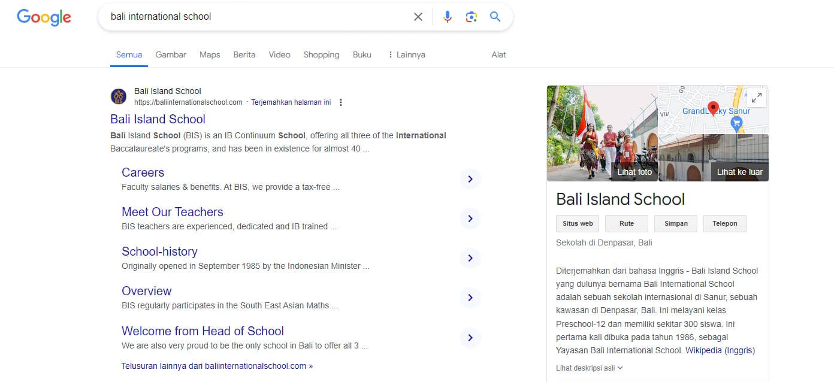Click the Sekolah di Denpasar, Bali text

(x=604, y=242)
